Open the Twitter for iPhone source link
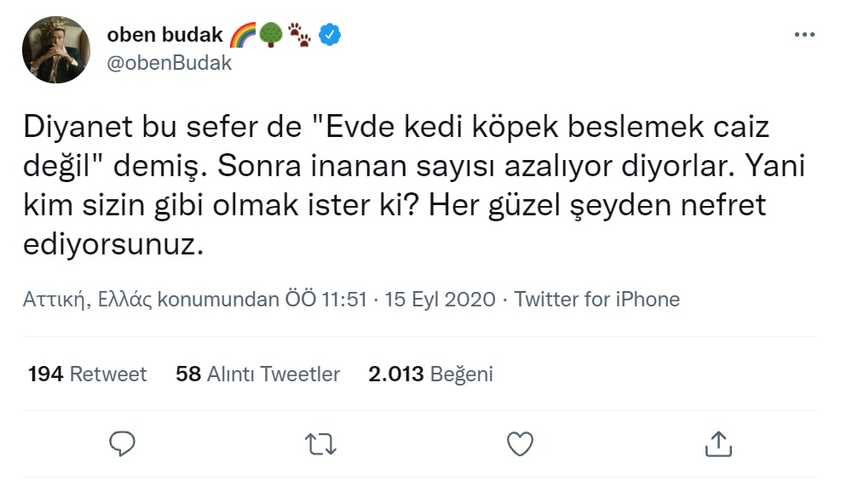This screenshot has width=841, height=480. (597, 300)
